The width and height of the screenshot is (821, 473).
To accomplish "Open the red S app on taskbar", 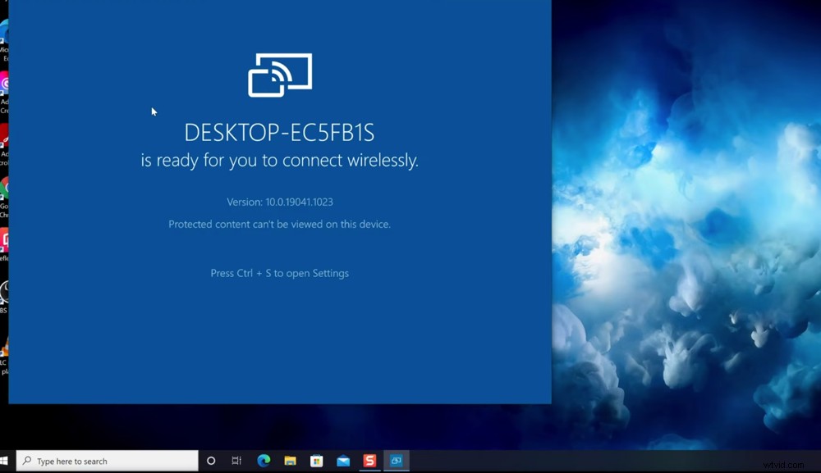I will (369, 461).
